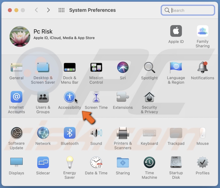This screenshot has height=188, width=220.
Task: Open Startup Disk preferences
Action: pyautogui.click(x=176, y=163)
